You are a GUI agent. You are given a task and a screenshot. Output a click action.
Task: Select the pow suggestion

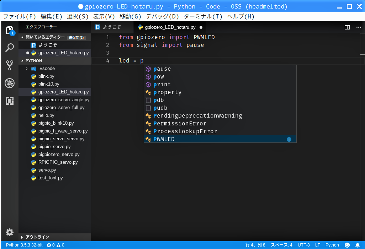pos(220,77)
